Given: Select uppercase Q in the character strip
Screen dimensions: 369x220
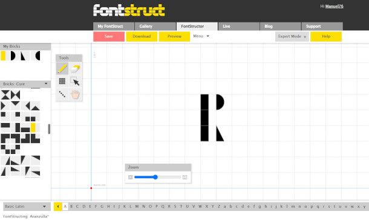Looking at the screenshot, I should click(x=163, y=206).
